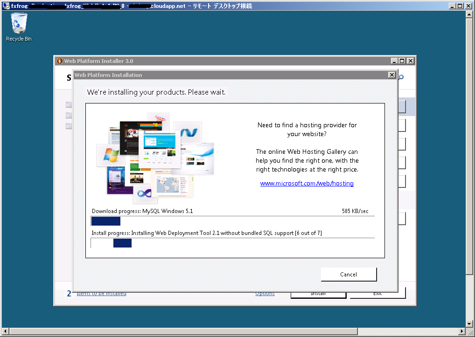This screenshot has width=475, height=337.
Task: Click the Remote Desktop vertical scrollbar down arrow
Action: [x=470, y=323]
